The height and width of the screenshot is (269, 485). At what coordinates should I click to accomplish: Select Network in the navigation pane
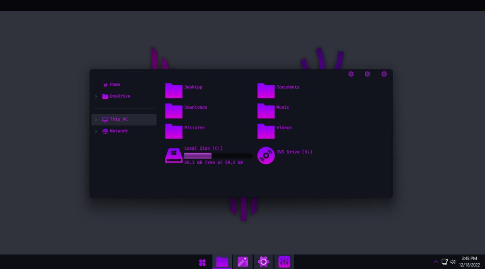(x=119, y=131)
